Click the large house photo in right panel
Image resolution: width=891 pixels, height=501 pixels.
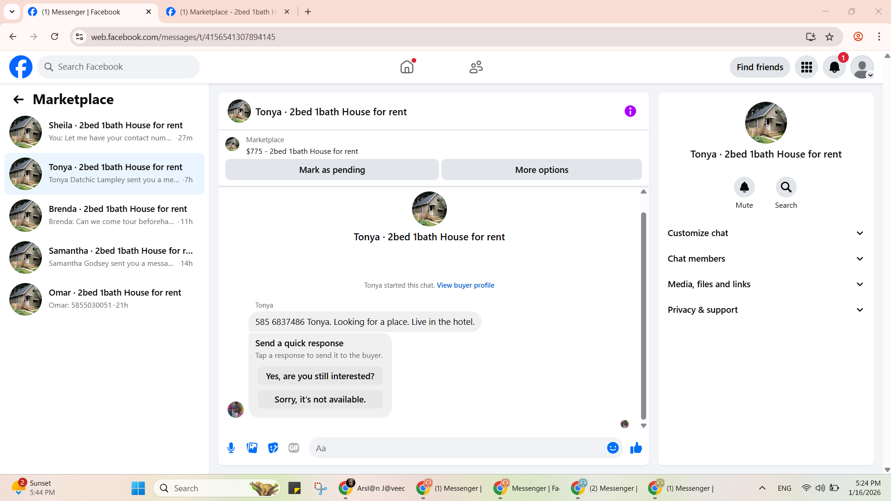point(766,123)
